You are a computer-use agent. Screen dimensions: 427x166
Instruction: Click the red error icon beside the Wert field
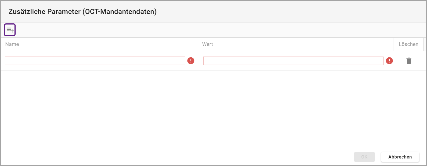tap(389, 61)
